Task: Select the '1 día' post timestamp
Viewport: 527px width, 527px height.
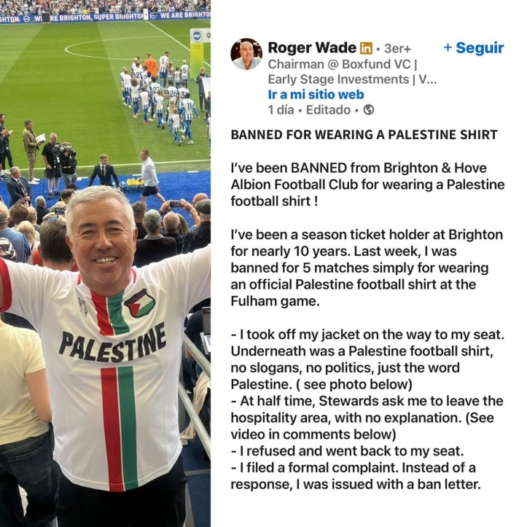Action: pos(281,110)
